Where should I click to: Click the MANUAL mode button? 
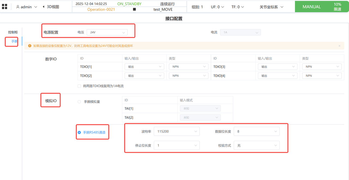[x=311, y=7]
